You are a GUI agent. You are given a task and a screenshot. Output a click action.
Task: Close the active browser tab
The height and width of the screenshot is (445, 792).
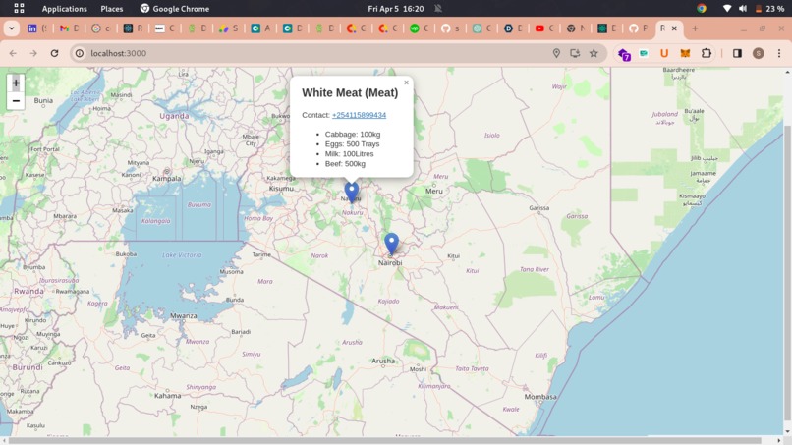coord(674,28)
